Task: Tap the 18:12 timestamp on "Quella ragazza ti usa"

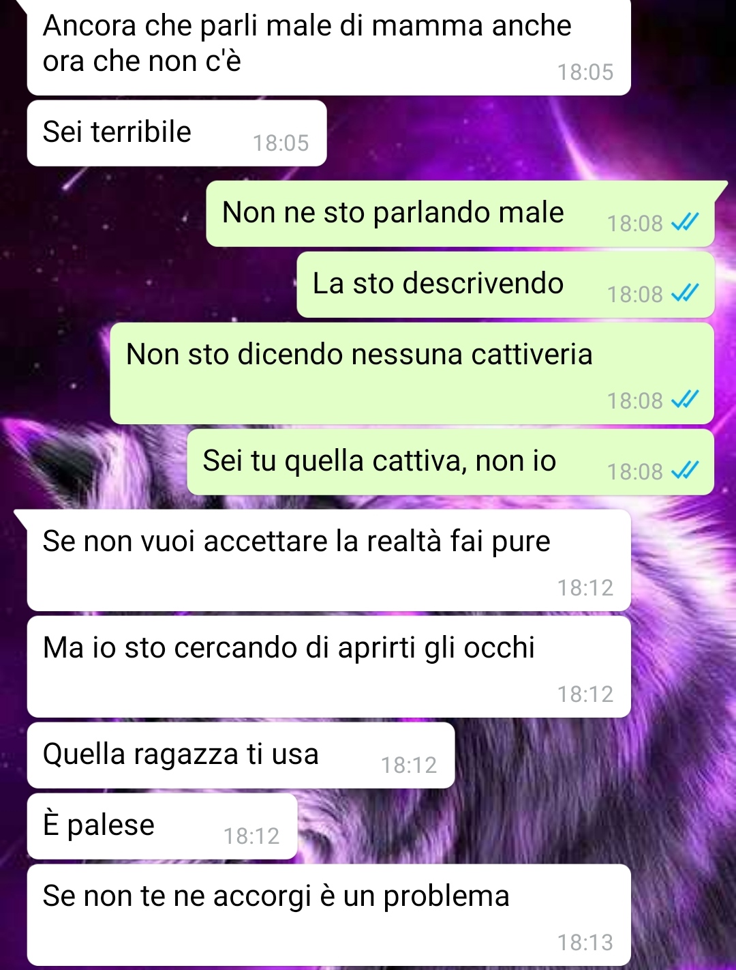Action: click(409, 765)
